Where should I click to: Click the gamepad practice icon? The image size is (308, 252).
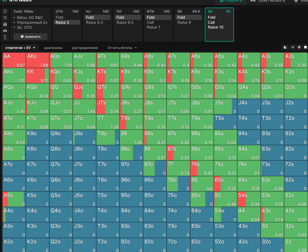(5, 31)
